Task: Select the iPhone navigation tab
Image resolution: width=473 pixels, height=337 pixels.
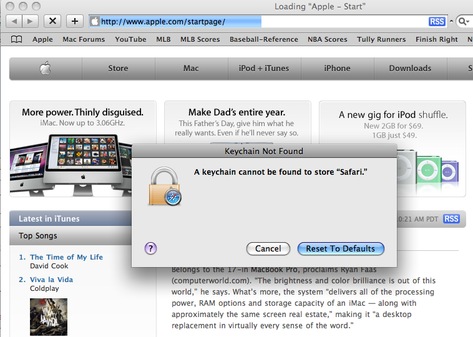Action: (337, 69)
